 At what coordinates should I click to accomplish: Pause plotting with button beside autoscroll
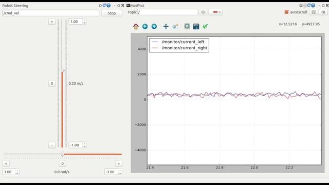coord(314,12)
